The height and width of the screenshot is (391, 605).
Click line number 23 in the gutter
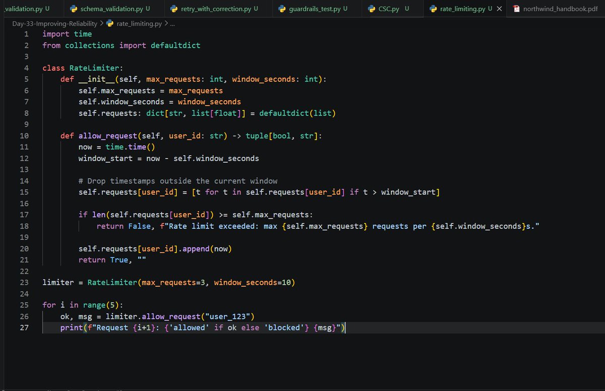pos(24,282)
